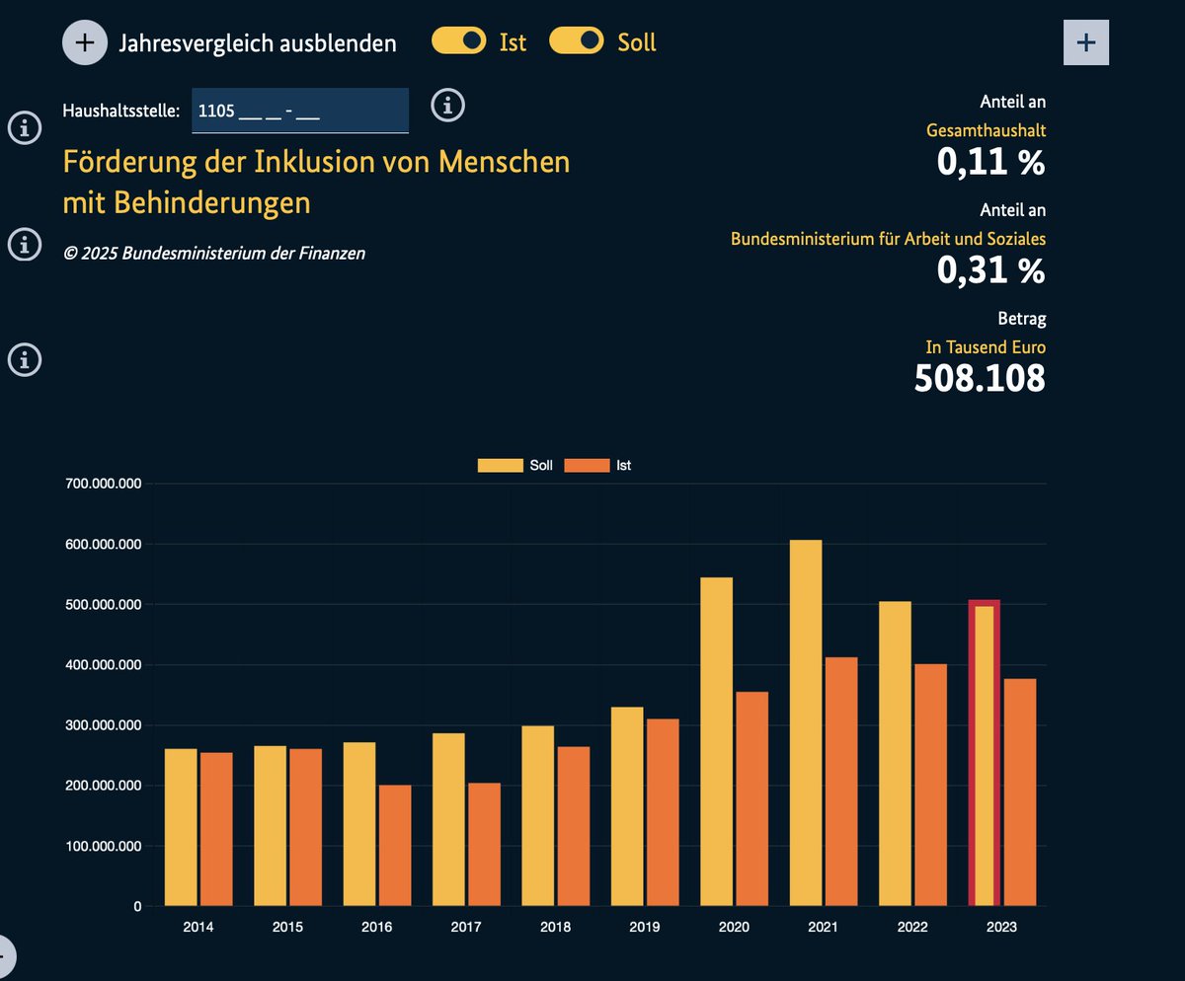
Task: Select the 2021 Soll bar
Action: point(806,722)
